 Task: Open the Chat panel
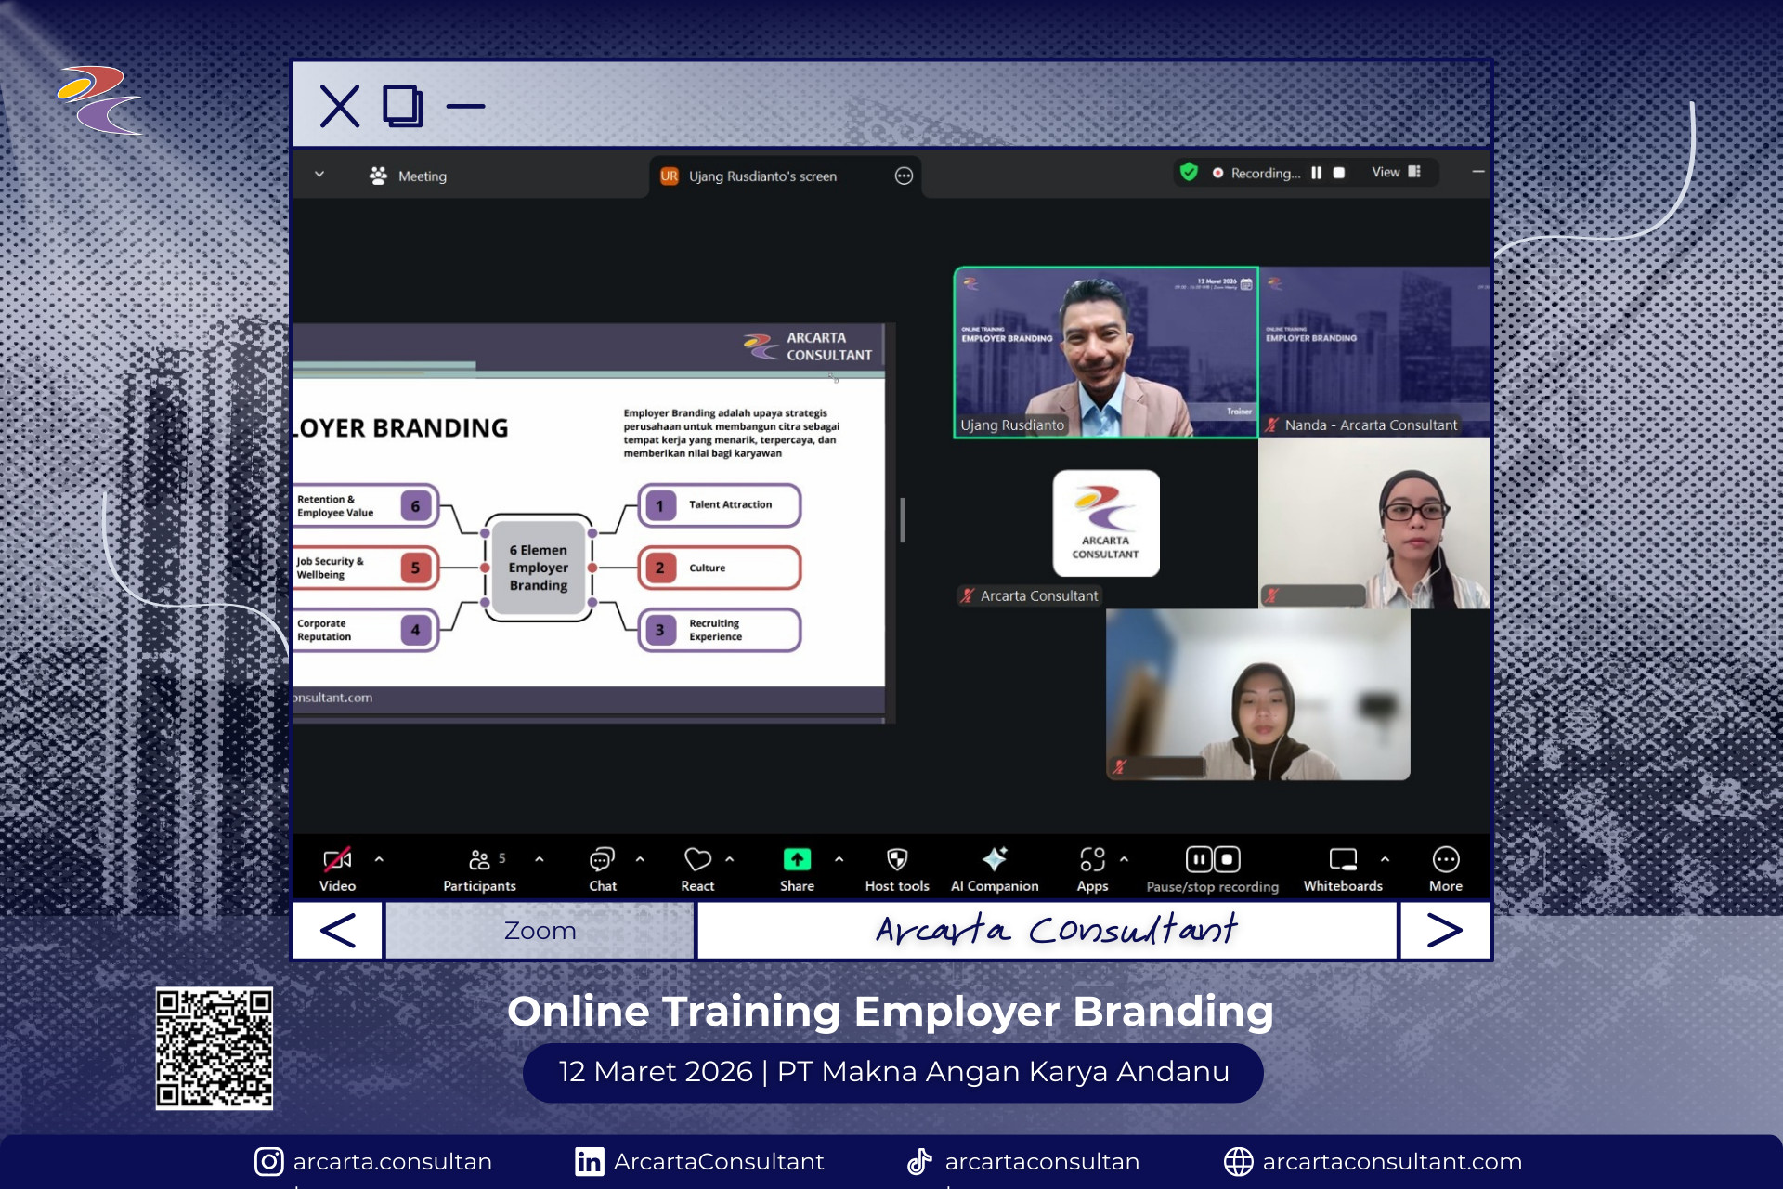coord(602,860)
